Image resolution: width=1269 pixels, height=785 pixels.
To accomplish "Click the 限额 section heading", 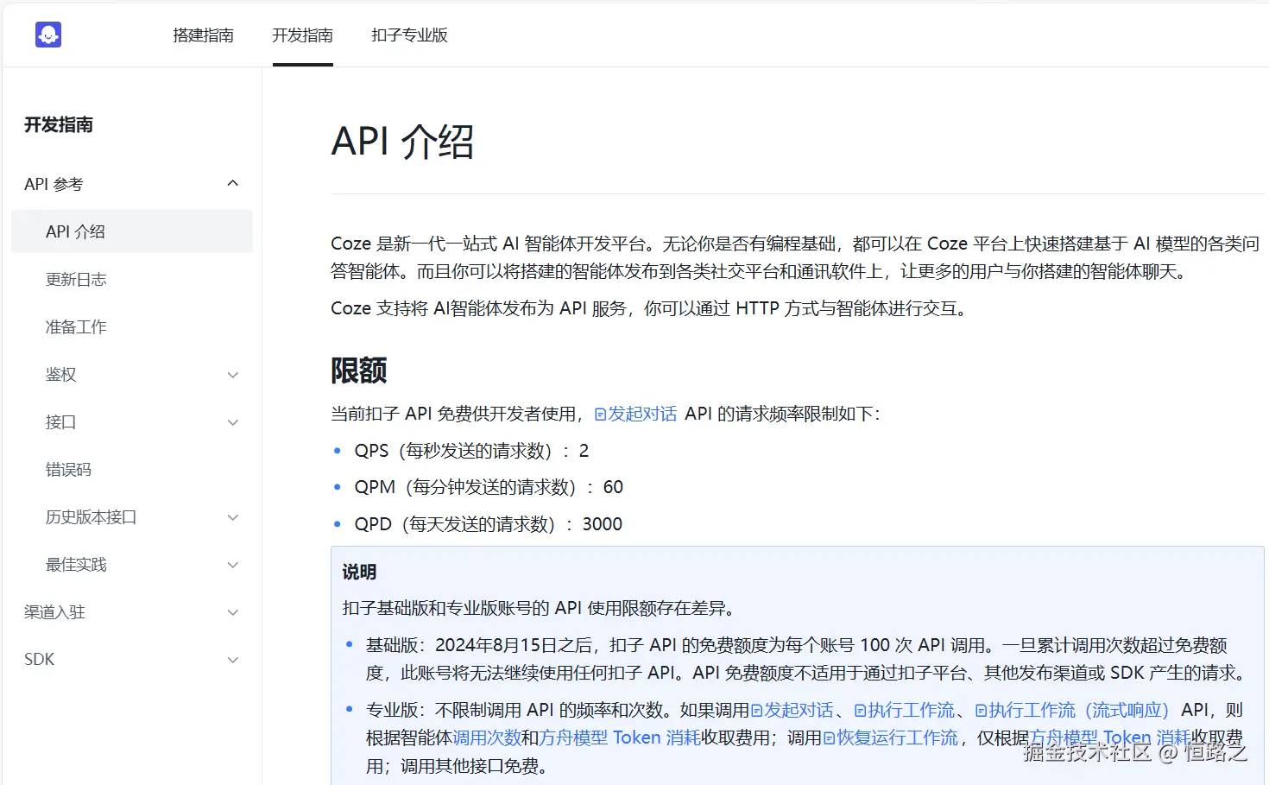I will 358,370.
